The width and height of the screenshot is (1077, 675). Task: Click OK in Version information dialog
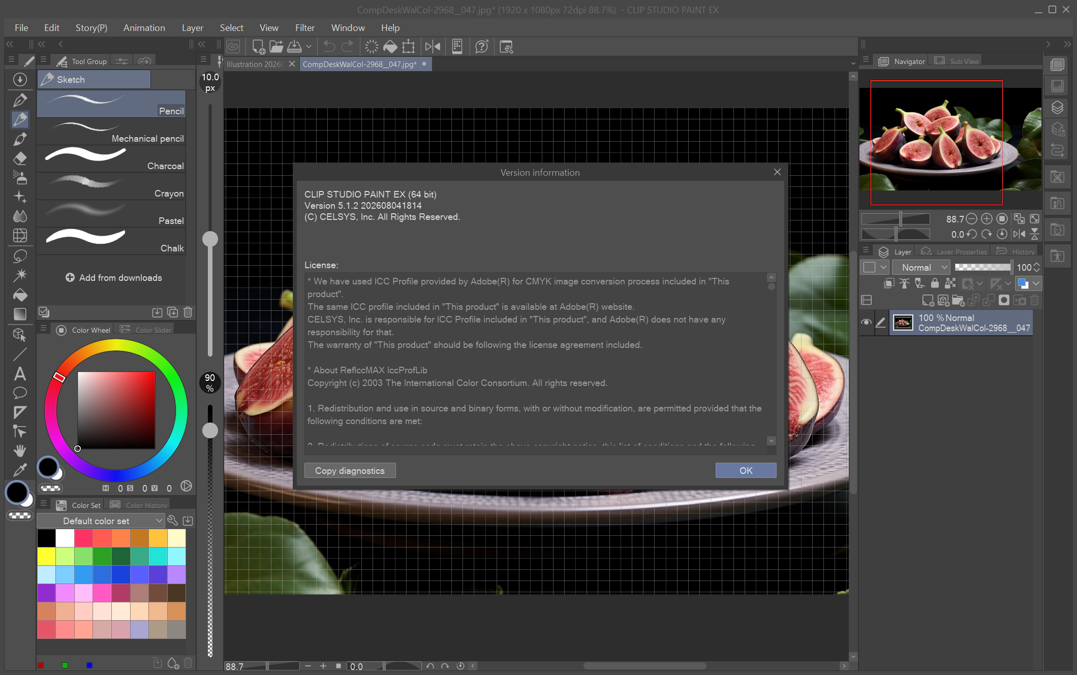746,470
